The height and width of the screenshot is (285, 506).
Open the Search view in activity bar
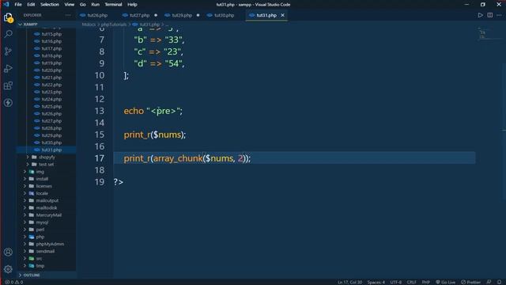tap(9, 34)
